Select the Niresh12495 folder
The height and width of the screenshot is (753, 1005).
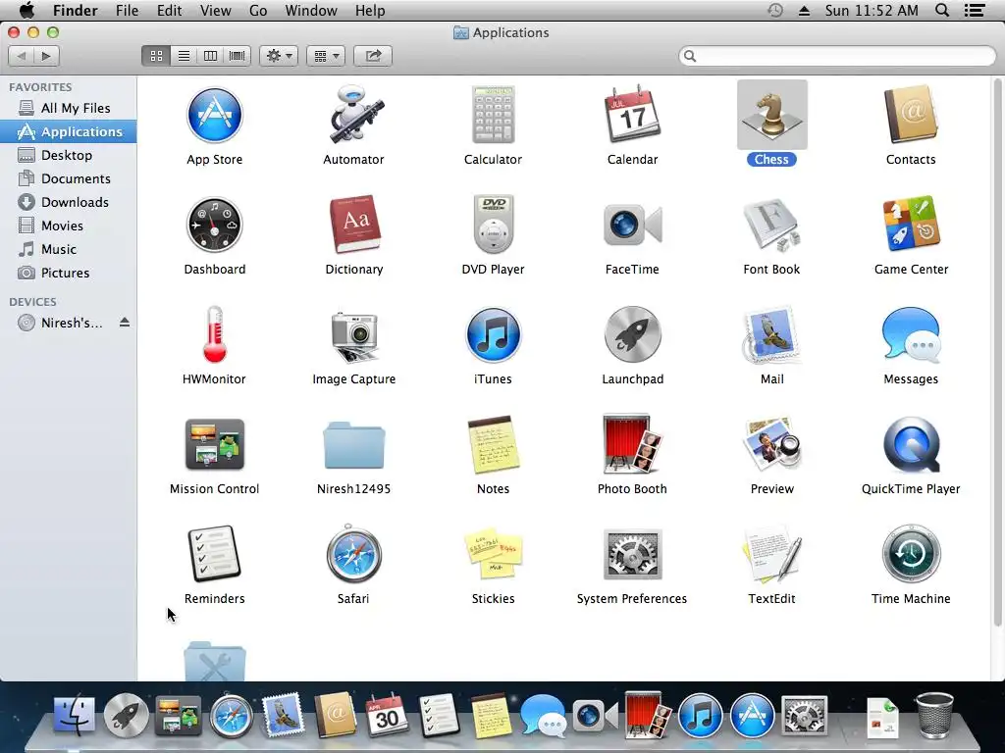coord(353,445)
